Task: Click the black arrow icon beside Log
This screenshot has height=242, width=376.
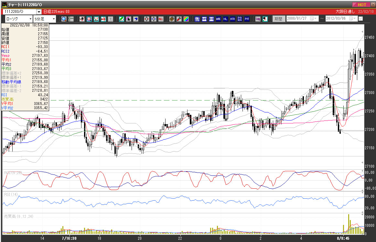Action: click(x=265, y=19)
